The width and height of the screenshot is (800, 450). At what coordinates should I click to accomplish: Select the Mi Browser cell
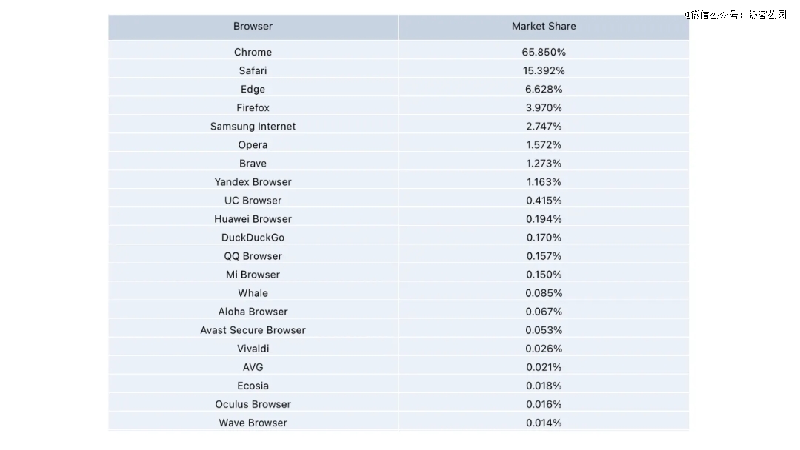[253, 274]
